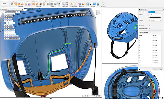Select the green and orange Construct icon
This screenshot has height=99, width=164.
pyautogui.click(x=75, y=4)
